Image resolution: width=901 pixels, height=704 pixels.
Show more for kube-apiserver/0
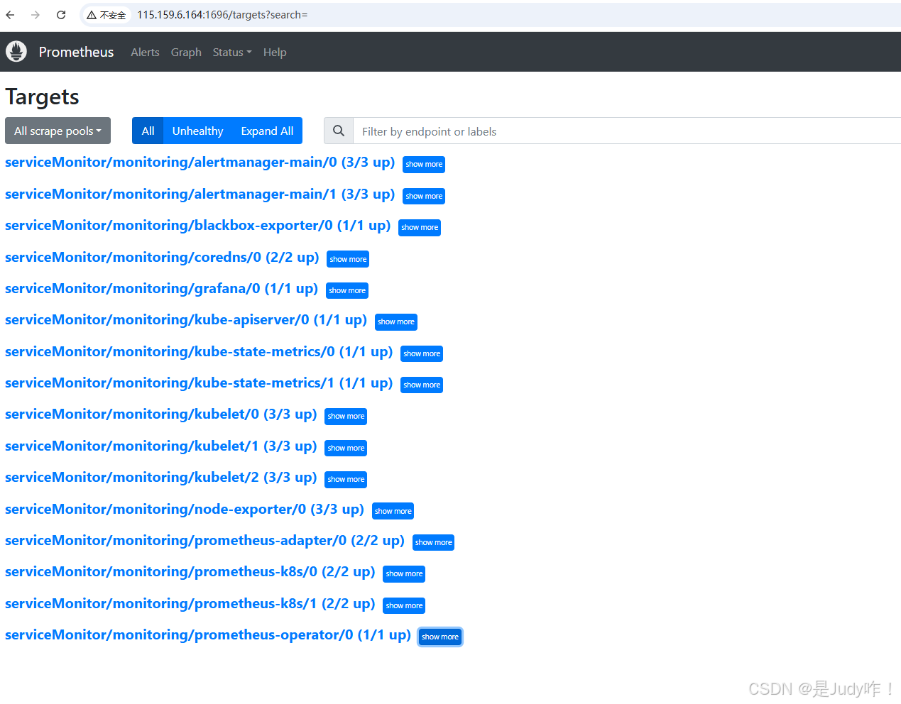(x=396, y=321)
